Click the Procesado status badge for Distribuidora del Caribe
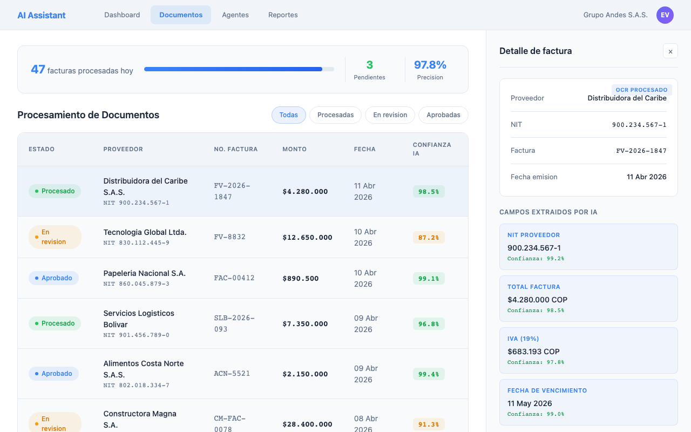The height and width of the screenshot is (432, 691). coord(55,191)
